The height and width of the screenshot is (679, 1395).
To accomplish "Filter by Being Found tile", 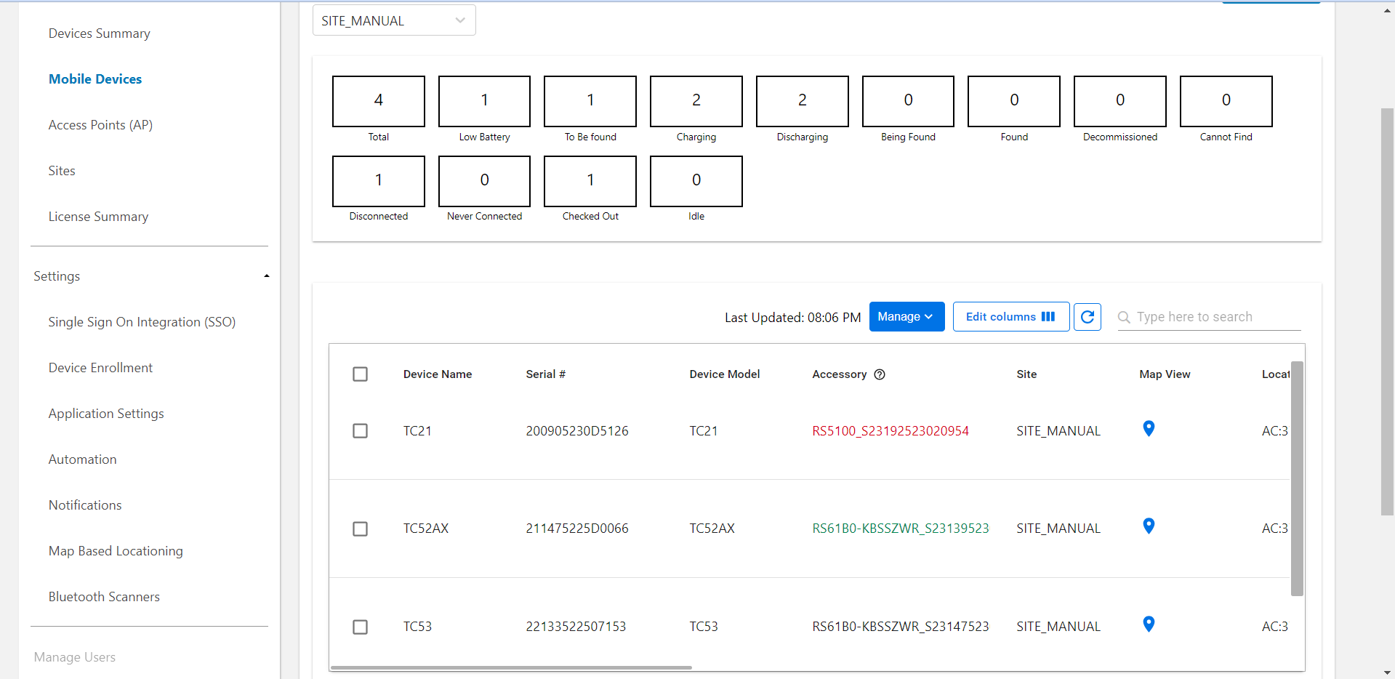I will click(909, 101).
